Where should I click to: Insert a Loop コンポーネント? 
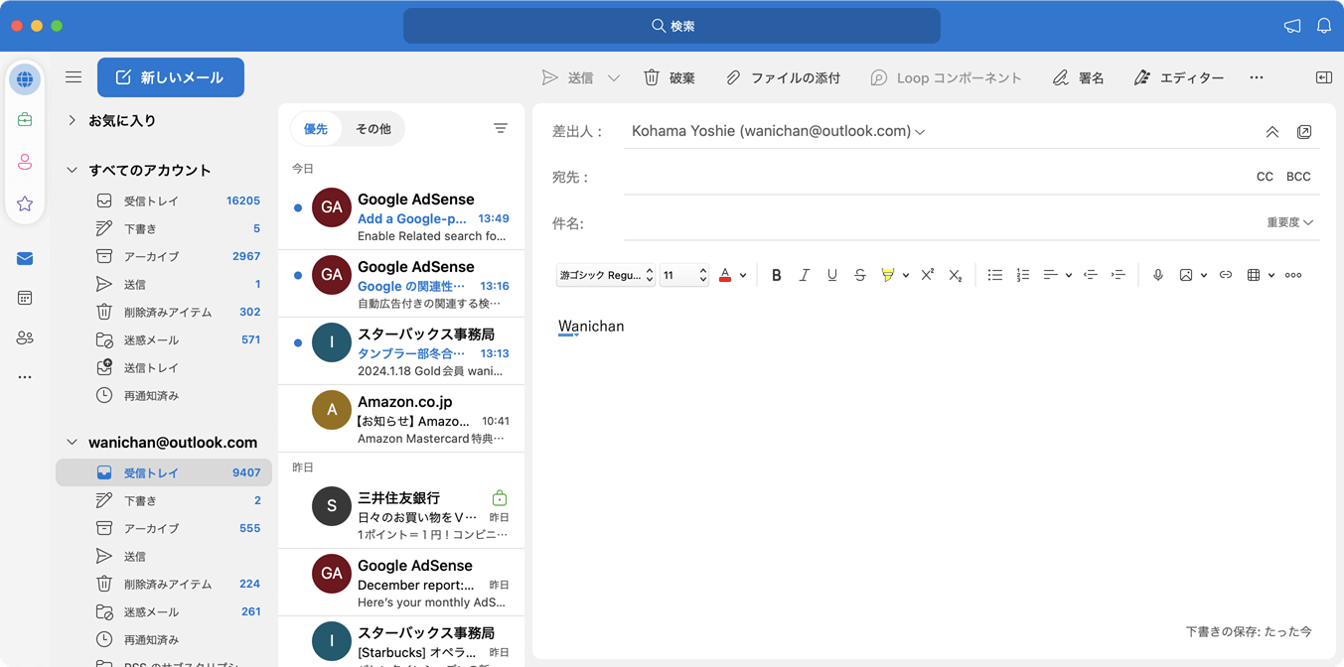click(946, 77)
